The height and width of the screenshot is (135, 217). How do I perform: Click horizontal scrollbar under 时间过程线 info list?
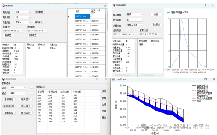click(x=122, y=75)
